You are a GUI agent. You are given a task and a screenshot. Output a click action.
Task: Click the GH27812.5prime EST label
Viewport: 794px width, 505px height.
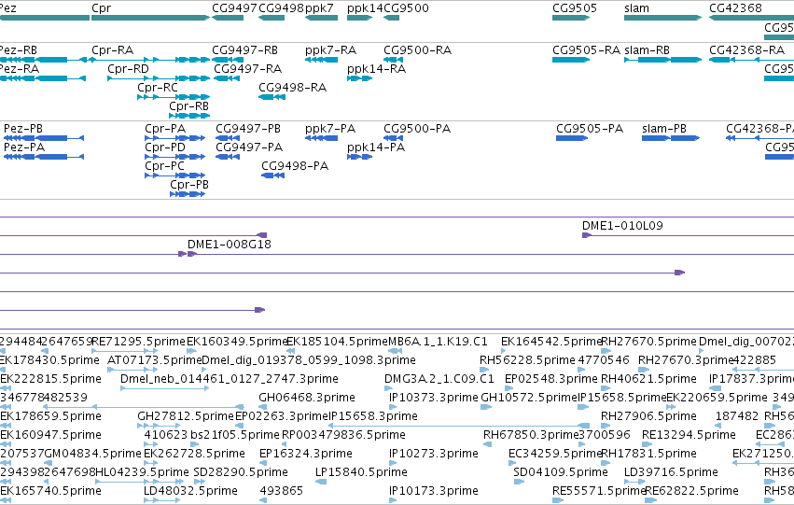click(186, 416)
